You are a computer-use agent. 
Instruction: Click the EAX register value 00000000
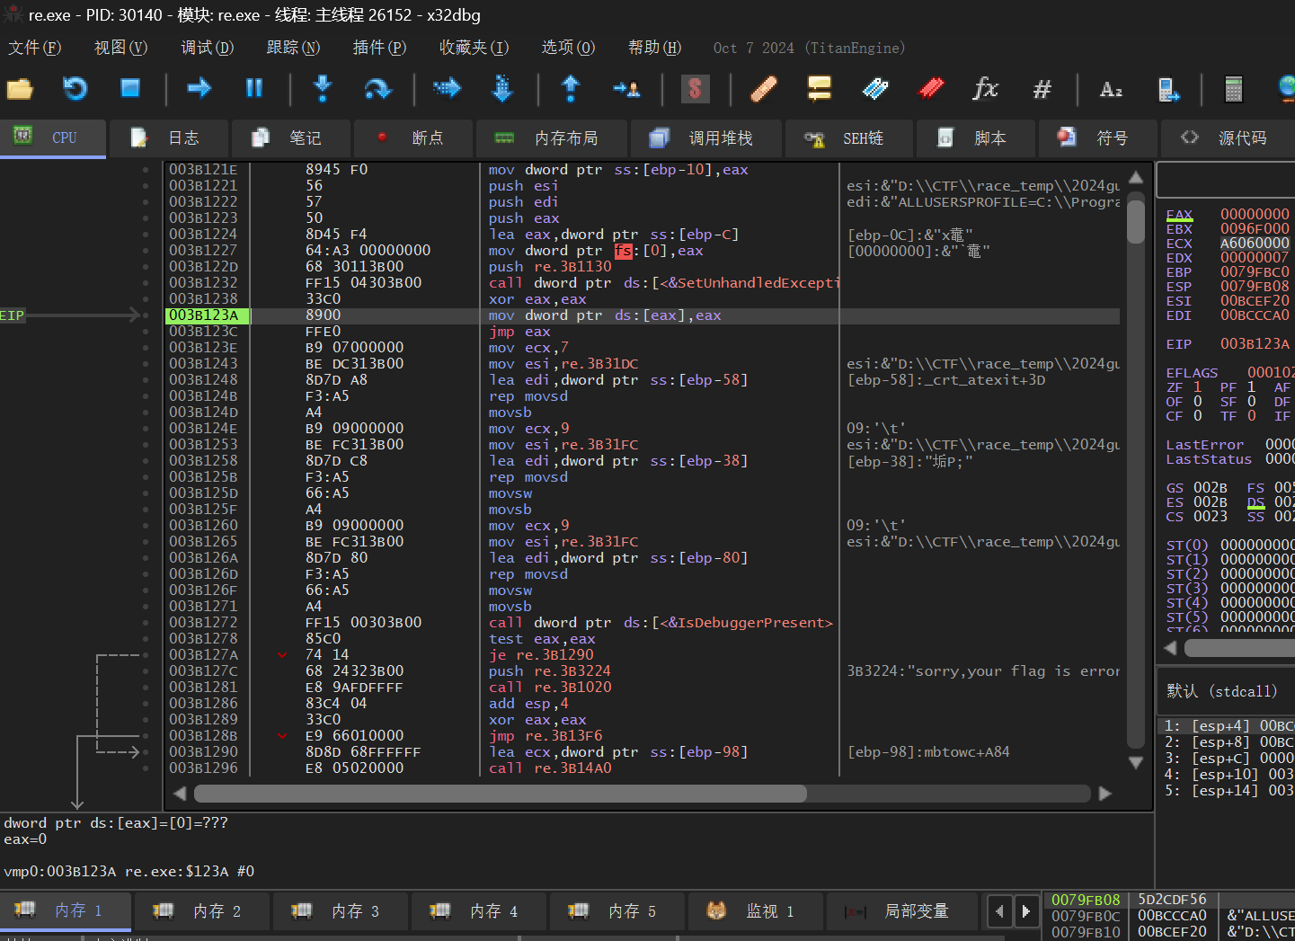(x=1255, y=214)
